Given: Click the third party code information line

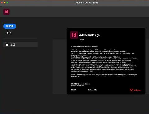Looking at the screenshot, I should 104,76.
